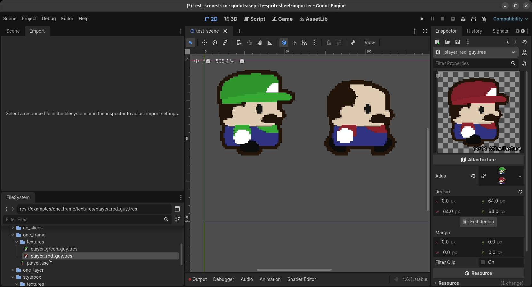Save the edited resource in Inspector

pos(458,42)
